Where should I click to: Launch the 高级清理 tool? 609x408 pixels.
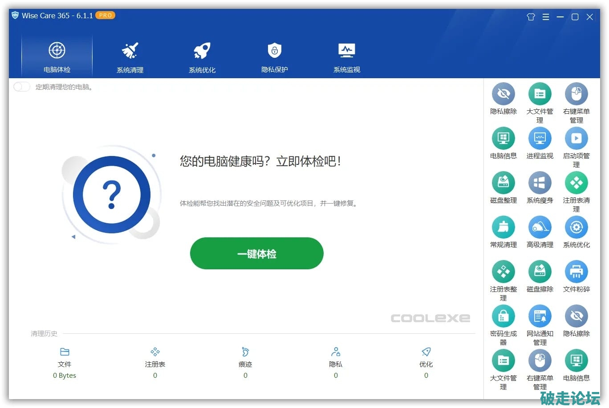tap(540, 228)
